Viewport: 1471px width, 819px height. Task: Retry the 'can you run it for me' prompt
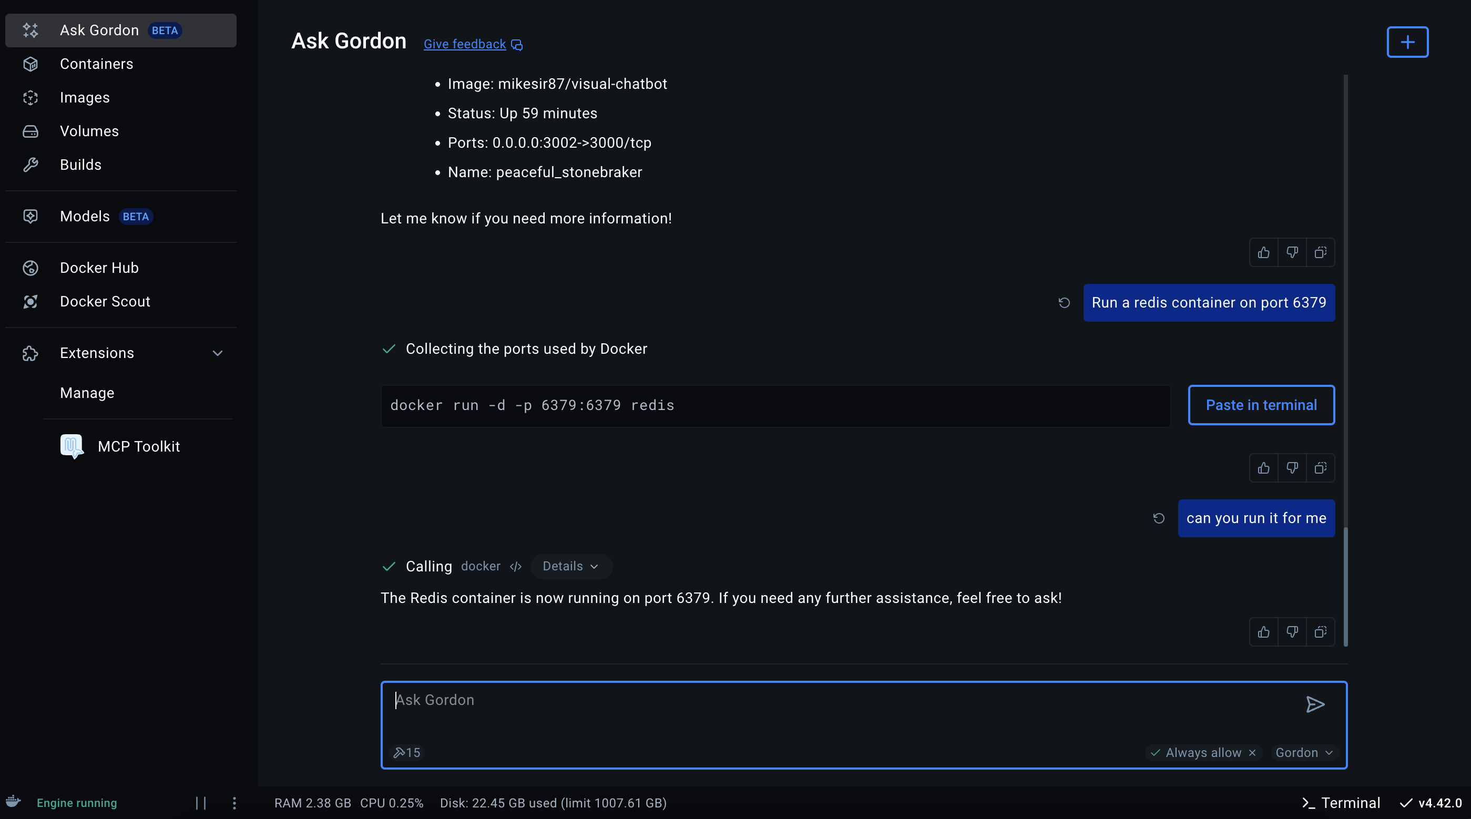point(1159,519)
